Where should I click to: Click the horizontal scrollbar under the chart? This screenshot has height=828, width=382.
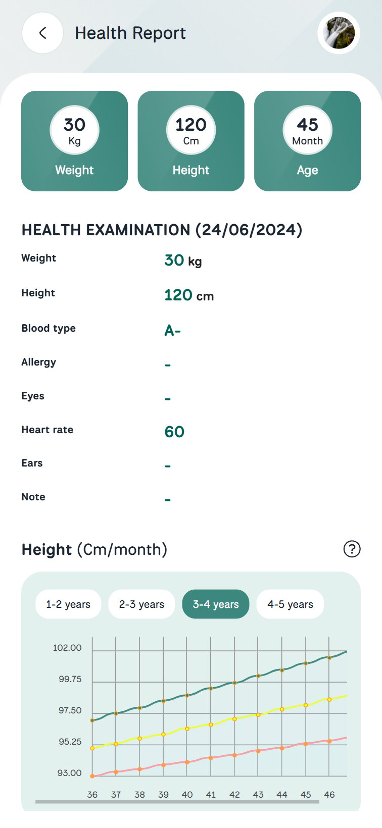tap(177, 801)
